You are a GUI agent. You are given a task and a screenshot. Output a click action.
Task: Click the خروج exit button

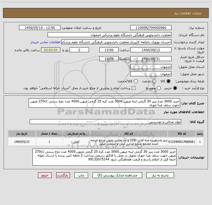(45, 175)
